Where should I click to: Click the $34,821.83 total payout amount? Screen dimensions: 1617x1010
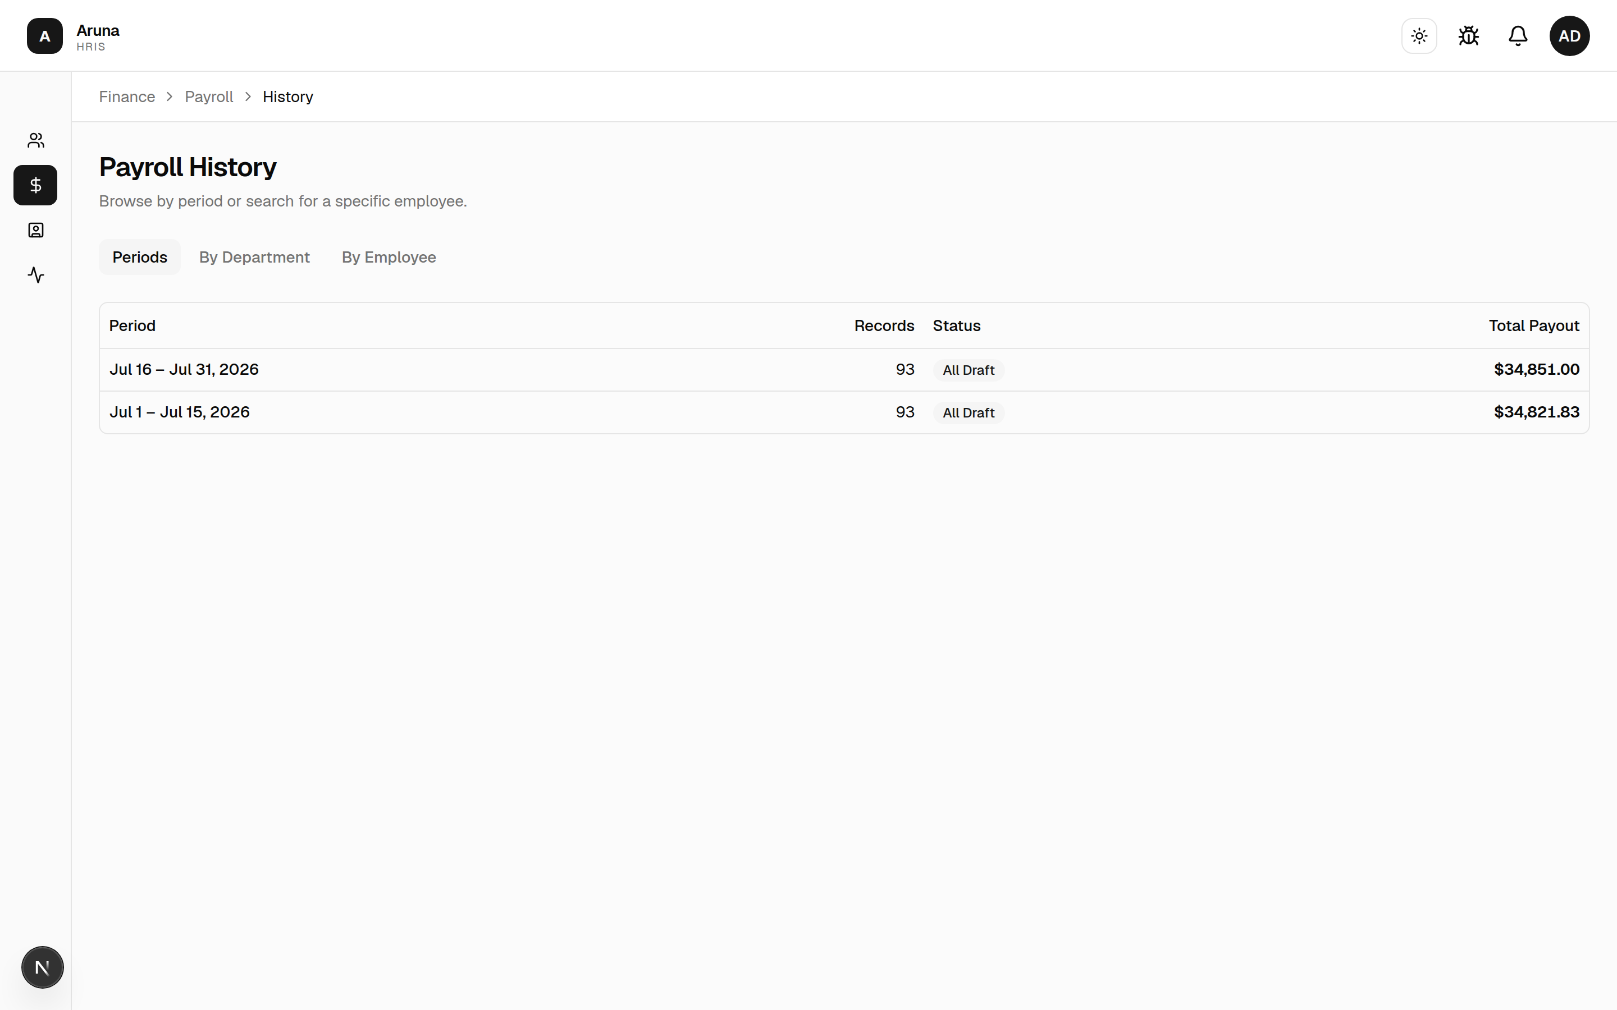point(1537,412)
